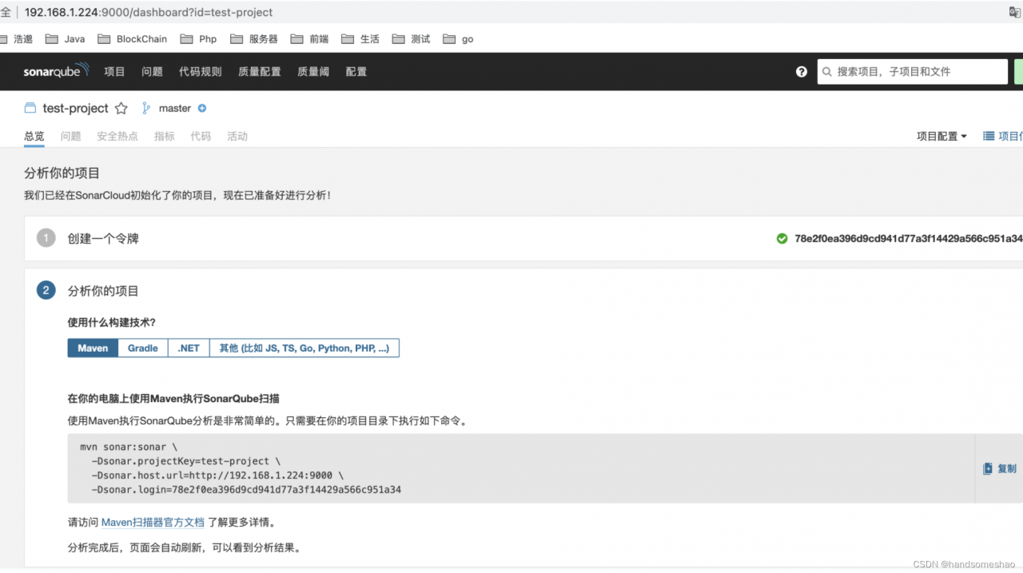Click the master branch icon
Screen dimensions: 1023x573
pos(146,108)
